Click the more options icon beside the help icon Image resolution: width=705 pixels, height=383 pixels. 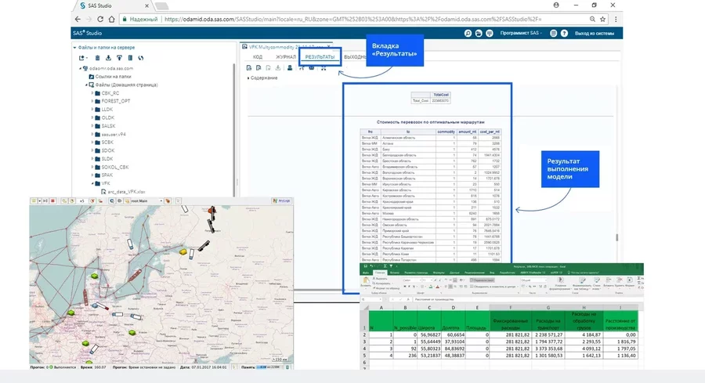click(x=554, y=33)
